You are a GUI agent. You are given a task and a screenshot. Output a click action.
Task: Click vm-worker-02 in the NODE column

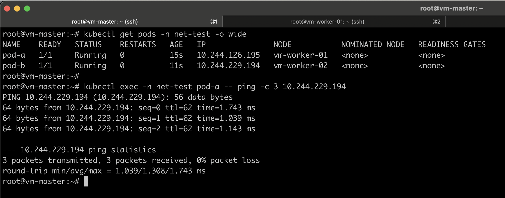300,66
